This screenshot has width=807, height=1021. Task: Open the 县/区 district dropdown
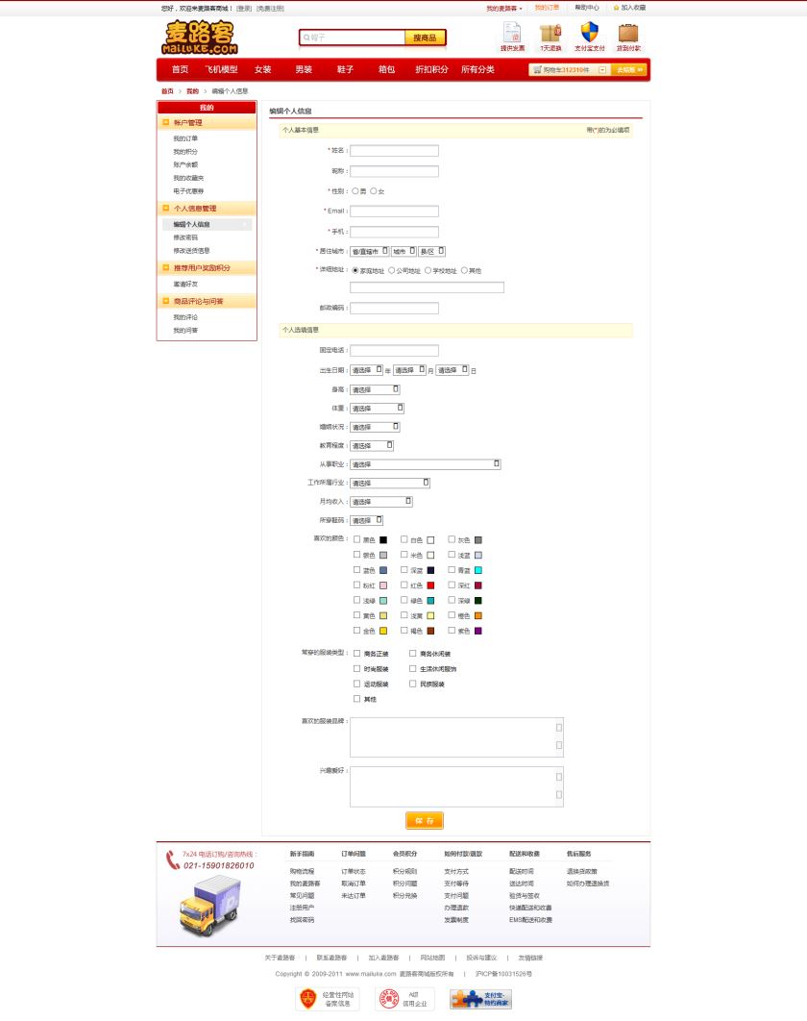click(432, 251)
